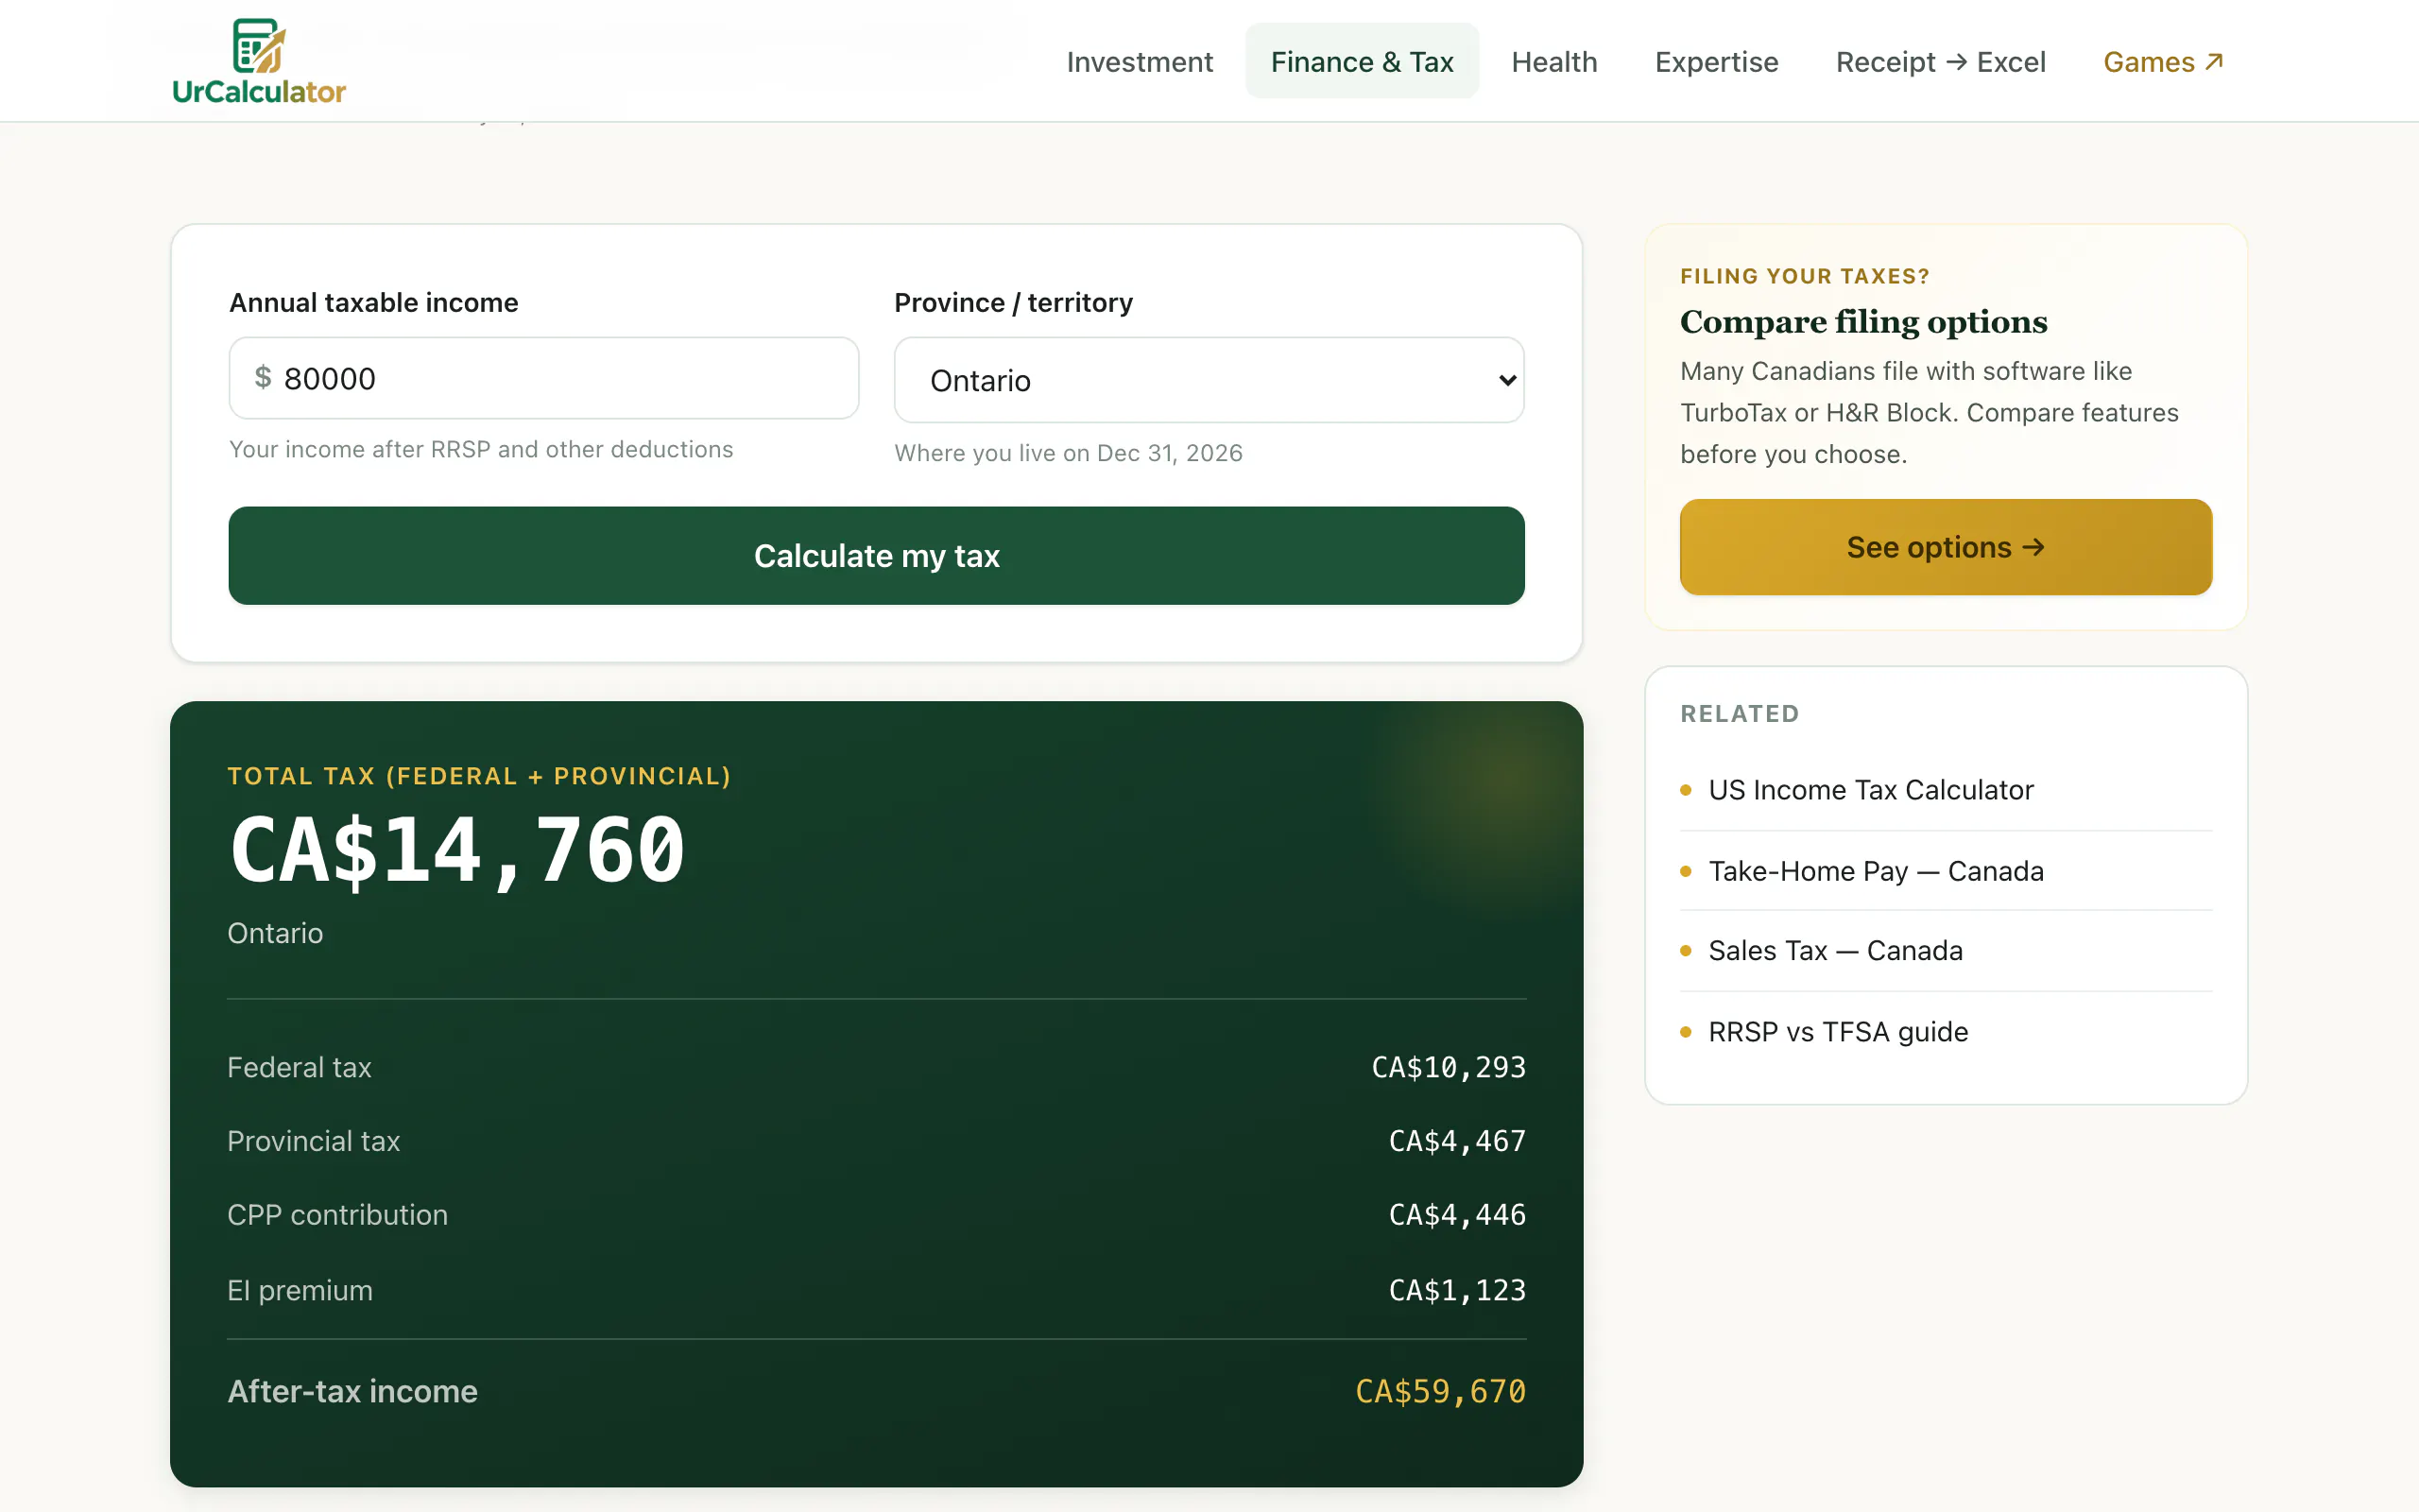Click the Calculate my tax button
This screenshot has width=2419, height=1512.
pos(877,555)
